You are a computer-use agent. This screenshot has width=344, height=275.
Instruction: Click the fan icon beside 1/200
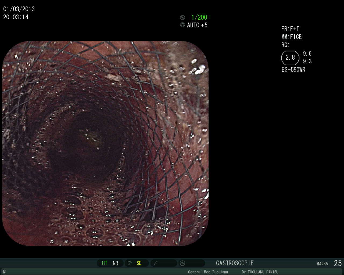[182, 17]
